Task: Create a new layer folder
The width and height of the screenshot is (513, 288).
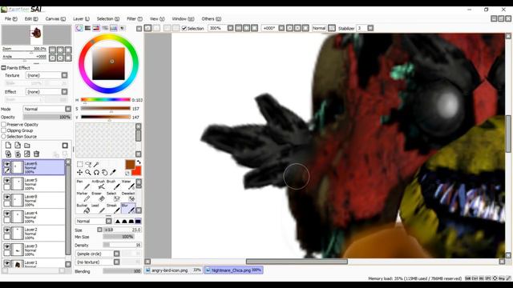Action: [x=27, y=146]
